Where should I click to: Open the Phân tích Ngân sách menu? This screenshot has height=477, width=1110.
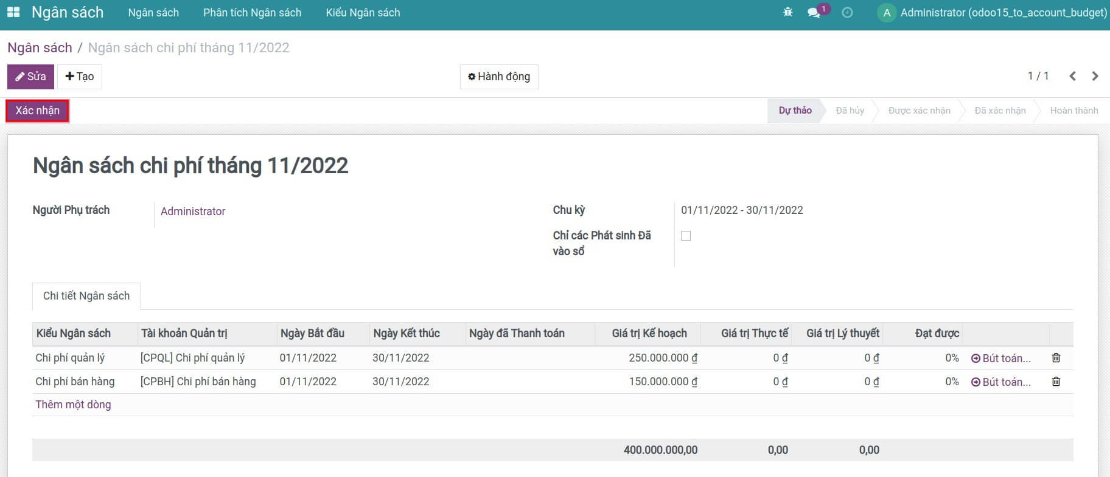(x=252, y=13)
